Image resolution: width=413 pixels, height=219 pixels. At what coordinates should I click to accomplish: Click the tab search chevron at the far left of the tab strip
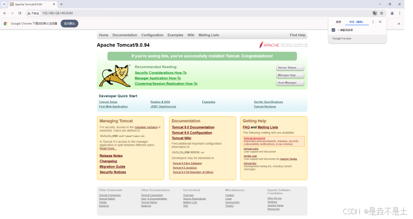(4, 4)
